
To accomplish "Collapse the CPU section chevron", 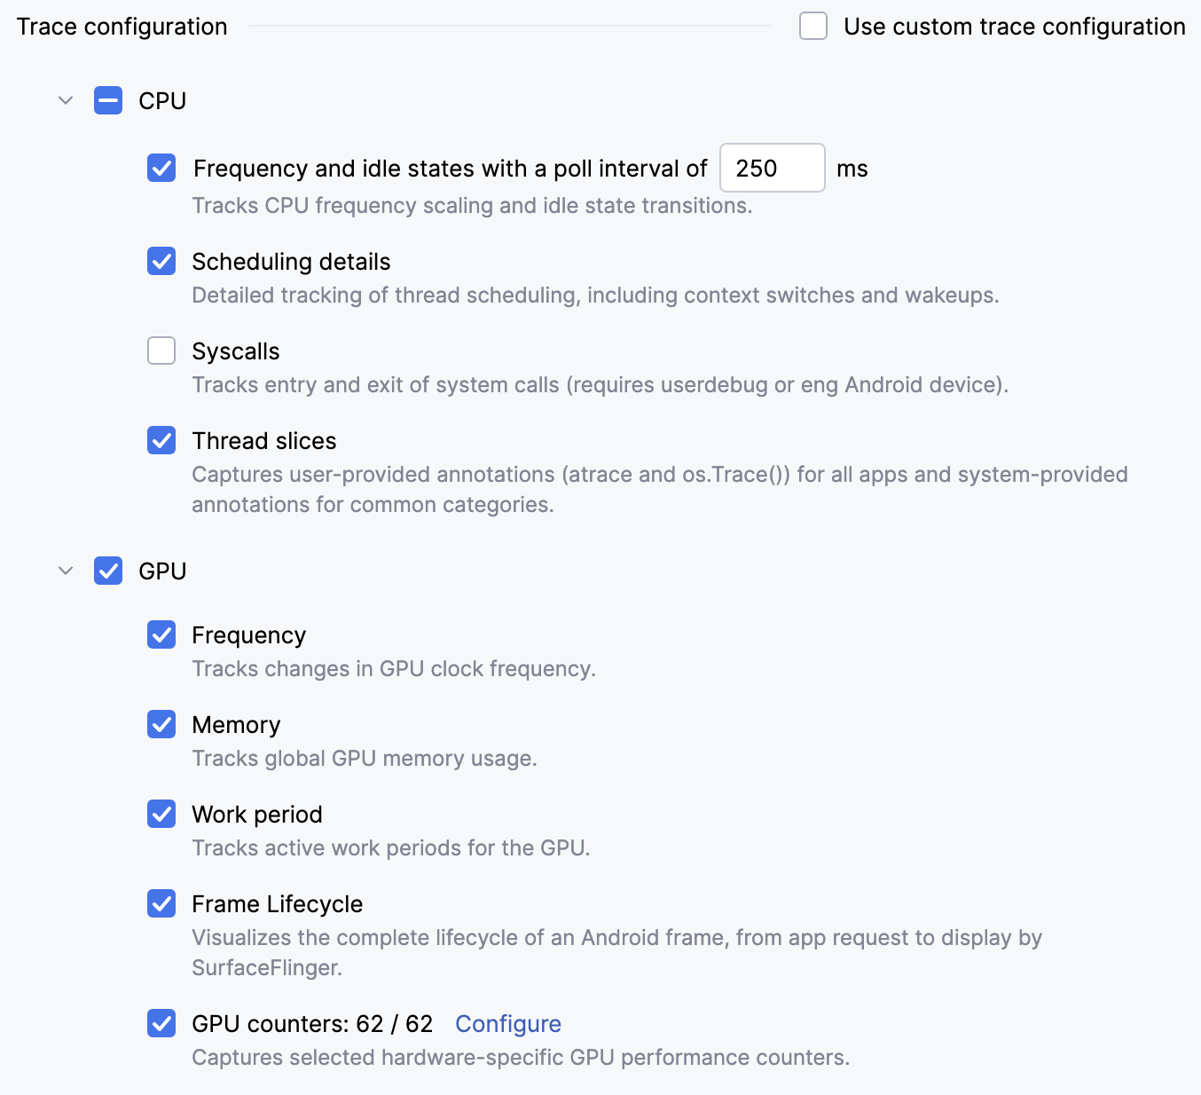I will pos(66,100).
